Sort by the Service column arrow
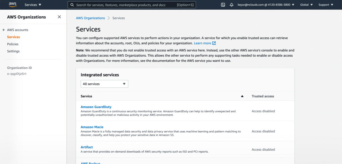The height and width of the screenshot is (164, 342). pyautogui.click(x=242, y=96)
